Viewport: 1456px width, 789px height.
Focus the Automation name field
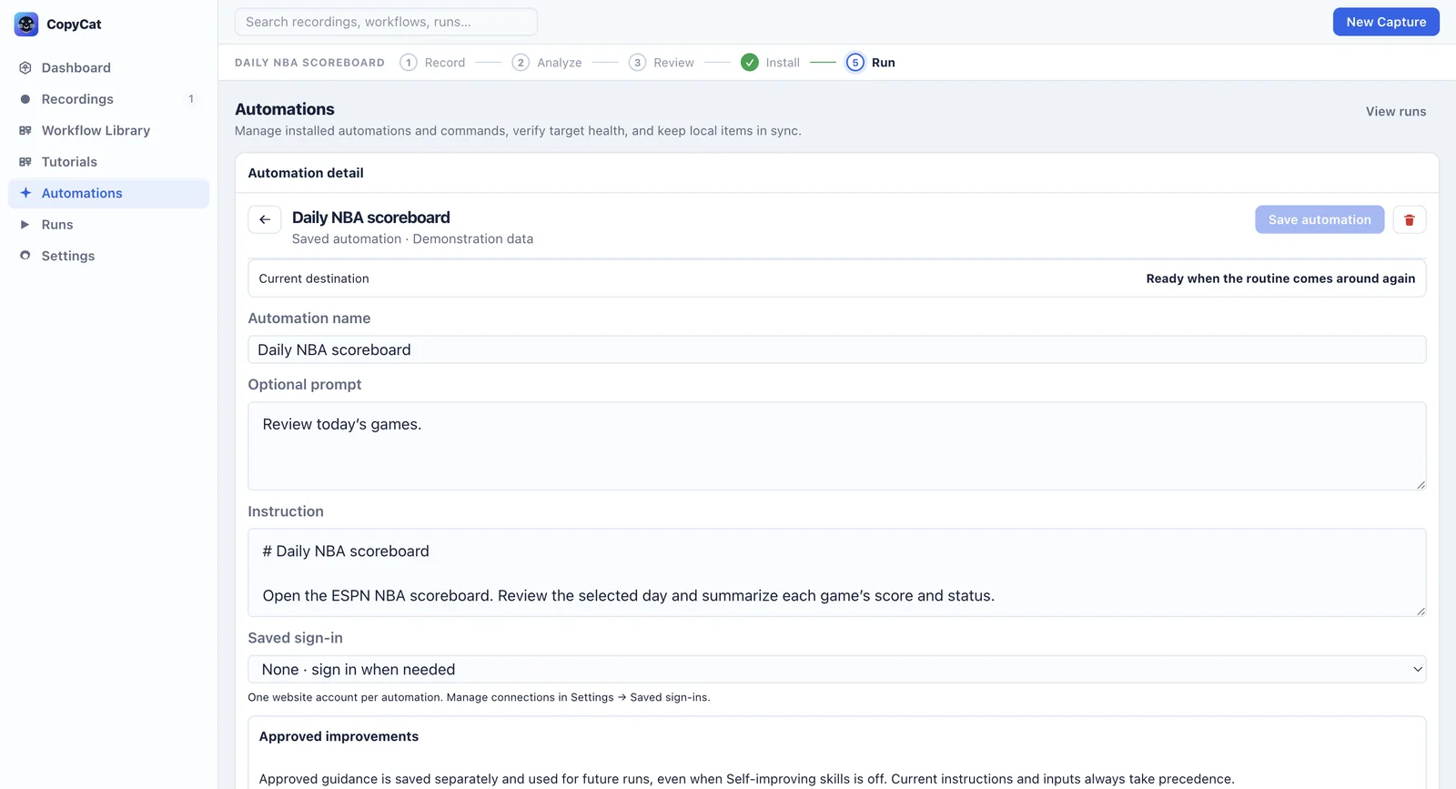click(836, 349)
